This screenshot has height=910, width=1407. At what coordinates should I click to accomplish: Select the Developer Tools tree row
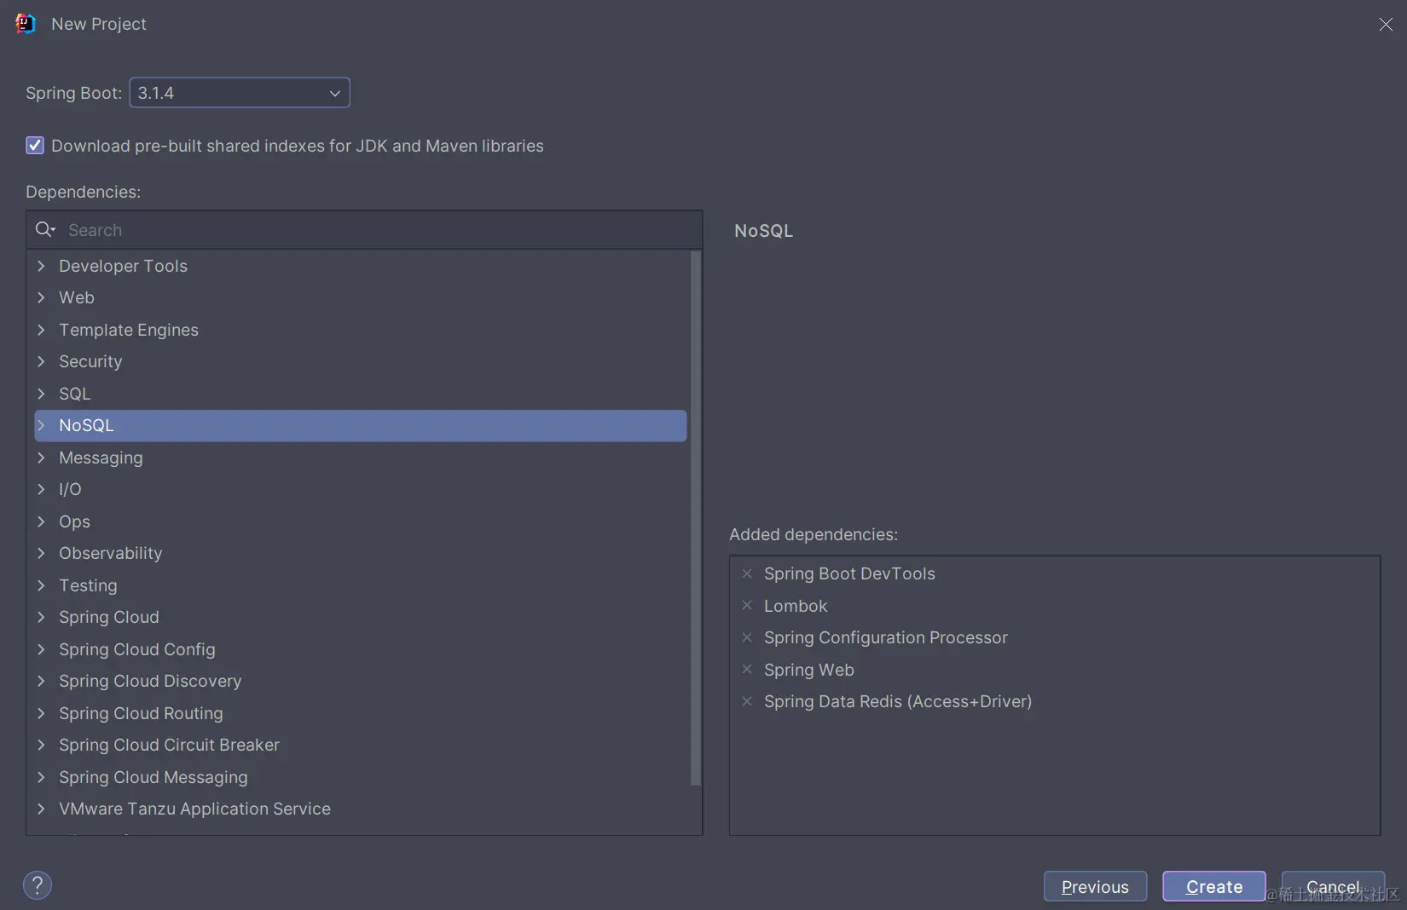pyautogui.click(x=361, y=266)
